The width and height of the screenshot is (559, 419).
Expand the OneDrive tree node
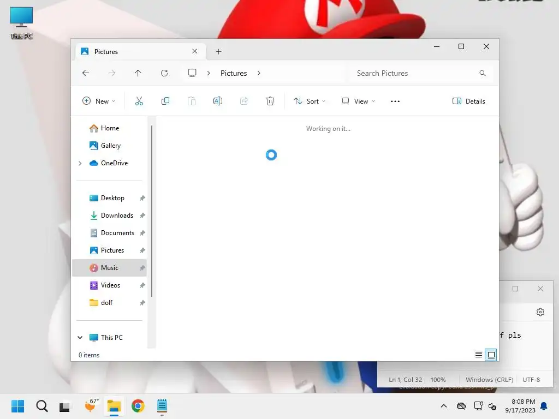[80, 163]
